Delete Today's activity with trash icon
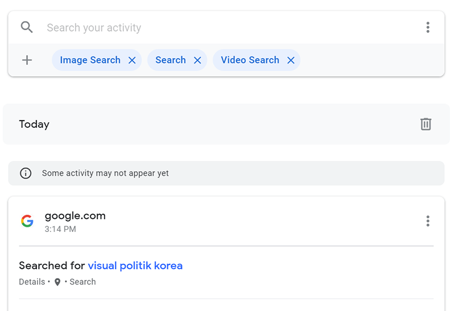 425,124
